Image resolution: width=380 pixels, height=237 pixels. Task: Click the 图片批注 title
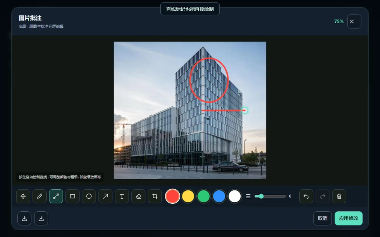[30, 18]
